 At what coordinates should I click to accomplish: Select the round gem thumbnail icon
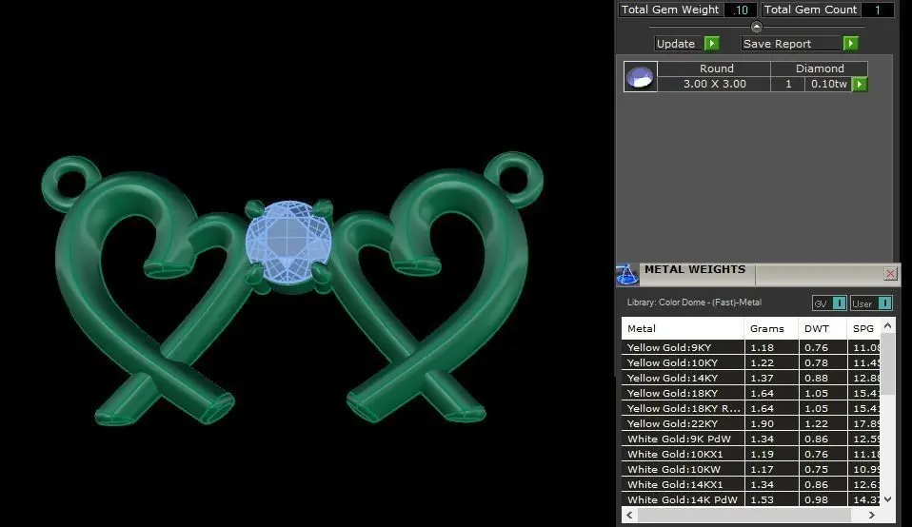[641, 77]
